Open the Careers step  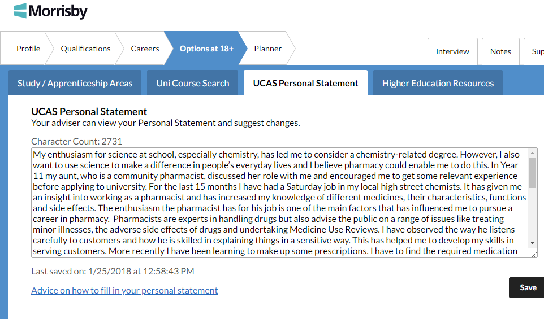click(145, 49)
